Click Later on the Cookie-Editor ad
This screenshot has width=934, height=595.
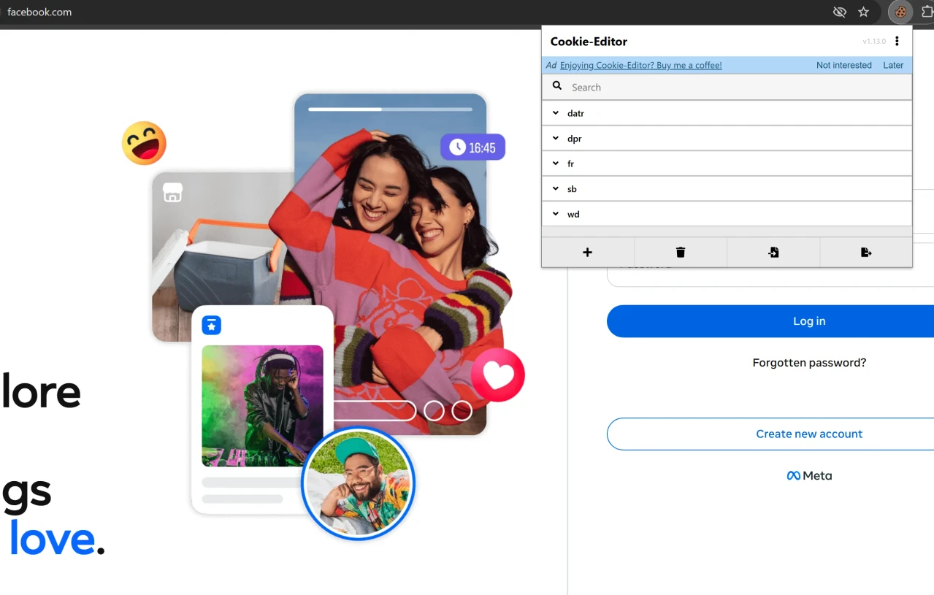pyautogui.click(x=893, y=65)
